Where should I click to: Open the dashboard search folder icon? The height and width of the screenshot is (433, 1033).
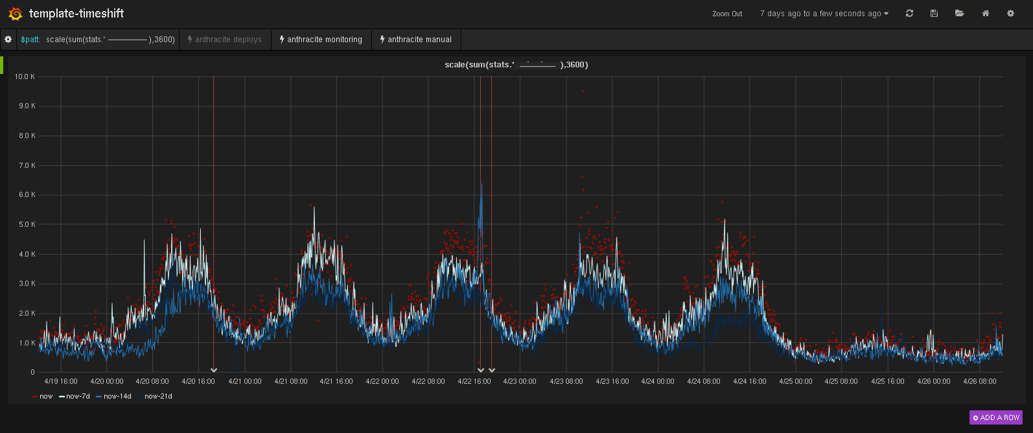tap(959, 14)
